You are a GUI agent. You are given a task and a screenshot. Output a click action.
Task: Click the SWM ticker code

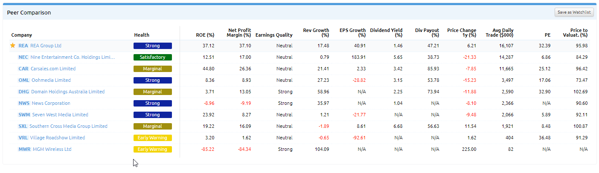click(x=24, y=115)
